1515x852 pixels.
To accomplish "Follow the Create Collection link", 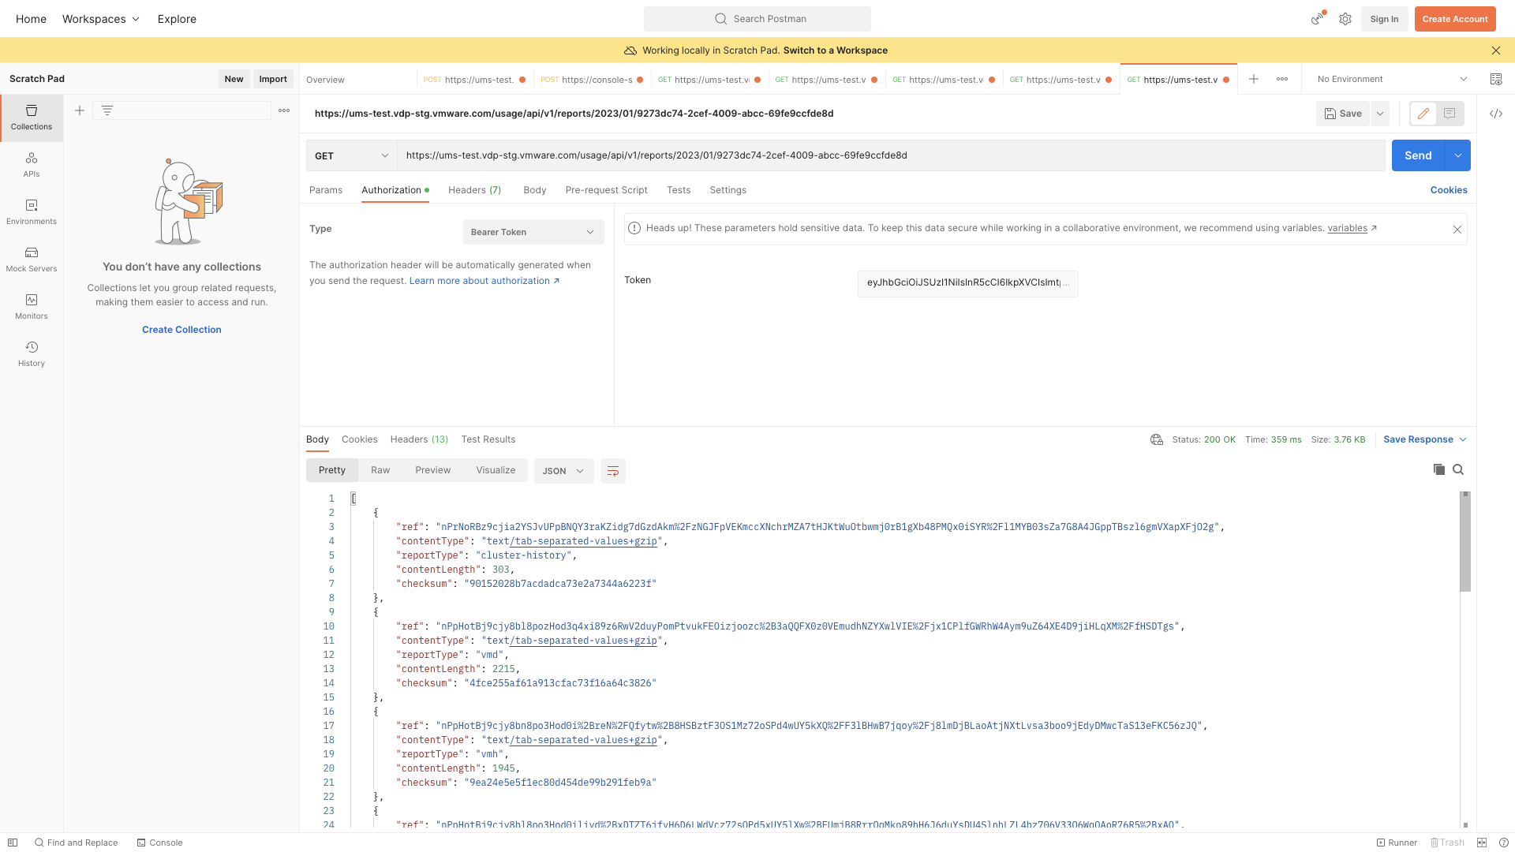I will pyautogui.click(x=181, y=330).
